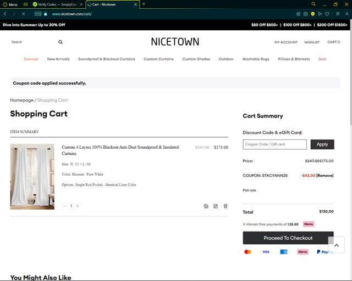Stop page loading with the X button
352x281 pixels.
(23, 14)
